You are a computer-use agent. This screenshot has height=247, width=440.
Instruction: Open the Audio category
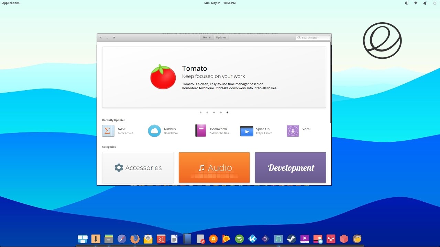coord(214,167)
